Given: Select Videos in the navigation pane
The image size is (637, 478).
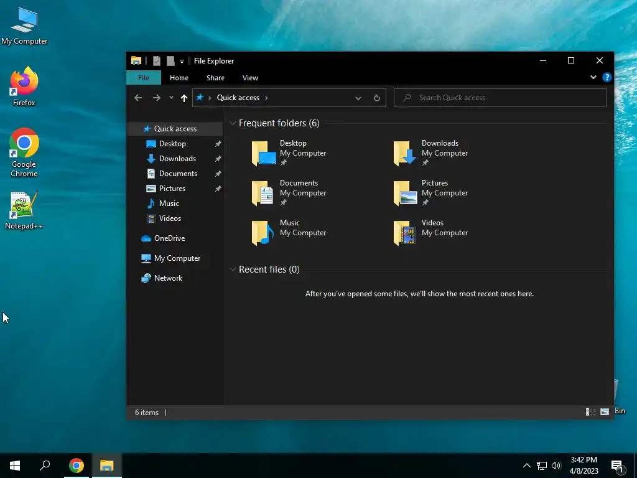Looking at the screenshot, I should (x=170, y=218).
